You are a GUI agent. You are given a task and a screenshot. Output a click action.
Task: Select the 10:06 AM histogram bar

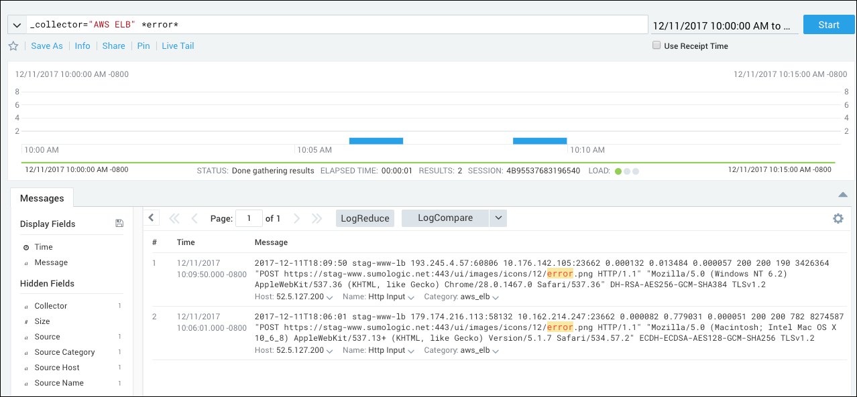376,141
